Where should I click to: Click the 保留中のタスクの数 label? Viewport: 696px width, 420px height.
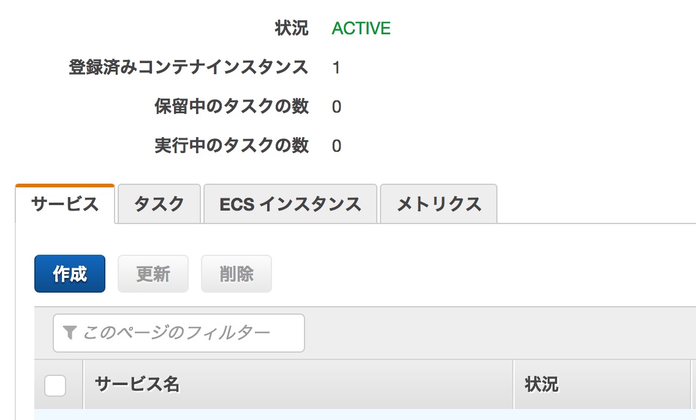point(231,107)
